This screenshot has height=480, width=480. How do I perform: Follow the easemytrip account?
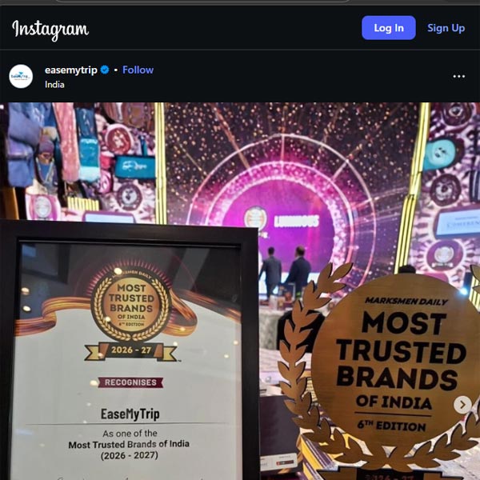[138, 70]
